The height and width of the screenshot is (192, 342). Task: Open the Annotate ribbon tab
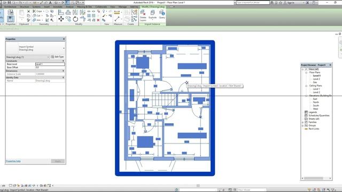[58, 7]
